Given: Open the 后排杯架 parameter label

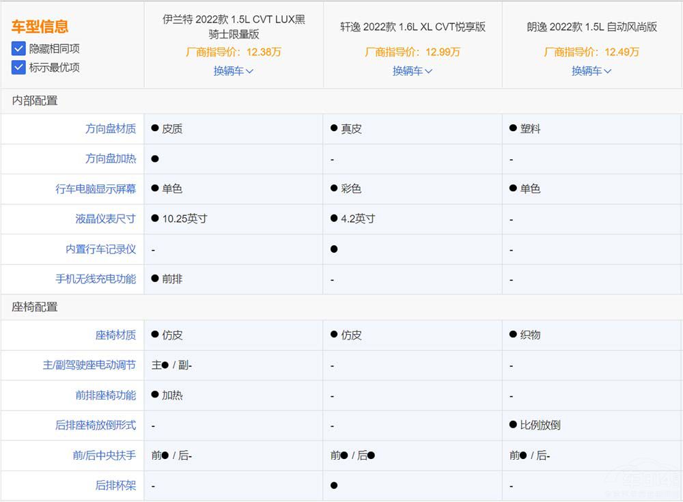Looking at the screenshot, I should (x=115, y=486).
